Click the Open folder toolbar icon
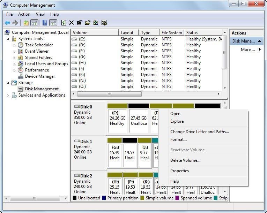Image resolution: width=267 pixels, height=213 pixels. [x=88, y=23]
